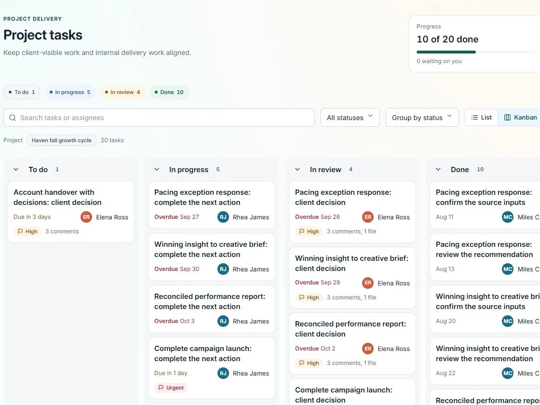Open In review Reconciled performance report card
Viewport: 540px width, 405px height.
click(x=352, y=343)
